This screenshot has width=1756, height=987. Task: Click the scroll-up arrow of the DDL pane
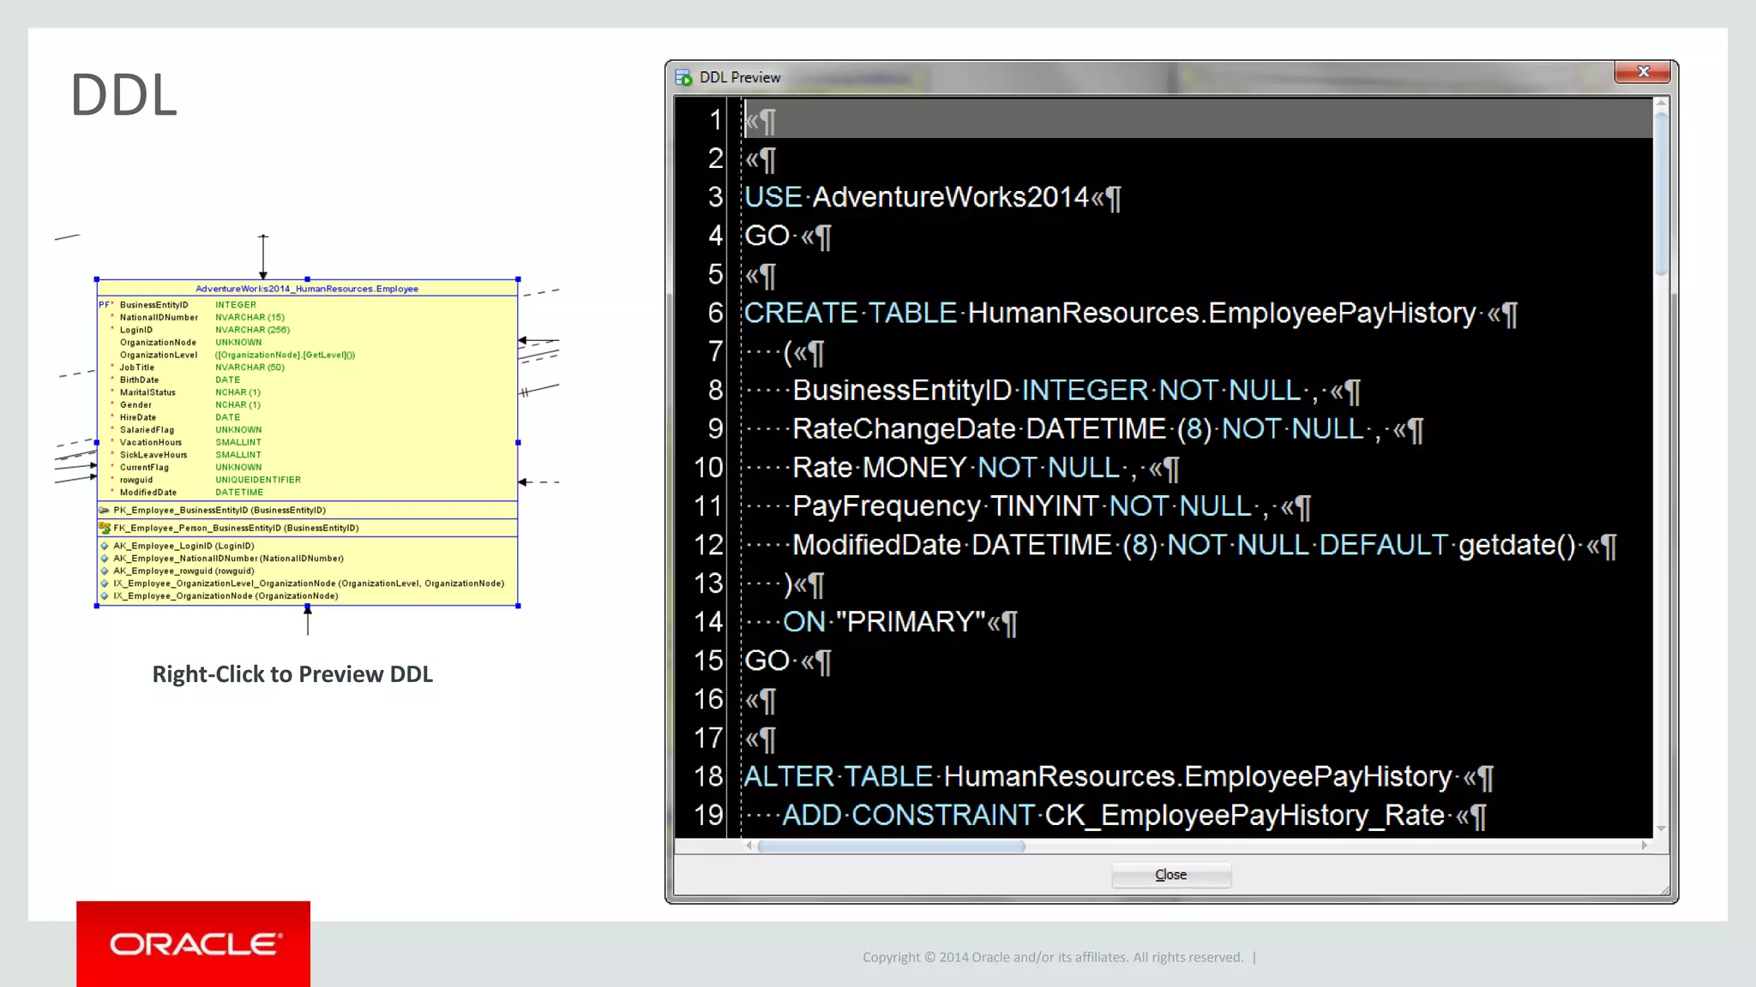click(1662, 104)
